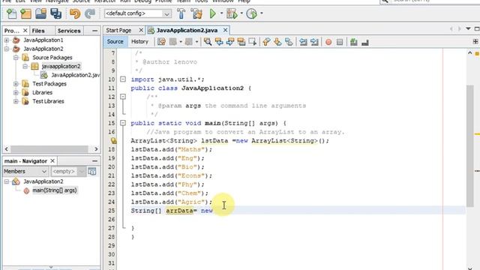The height and width of the screenshot is (270, 480).
Task: Open the Files tab
Action: [38, 31]
